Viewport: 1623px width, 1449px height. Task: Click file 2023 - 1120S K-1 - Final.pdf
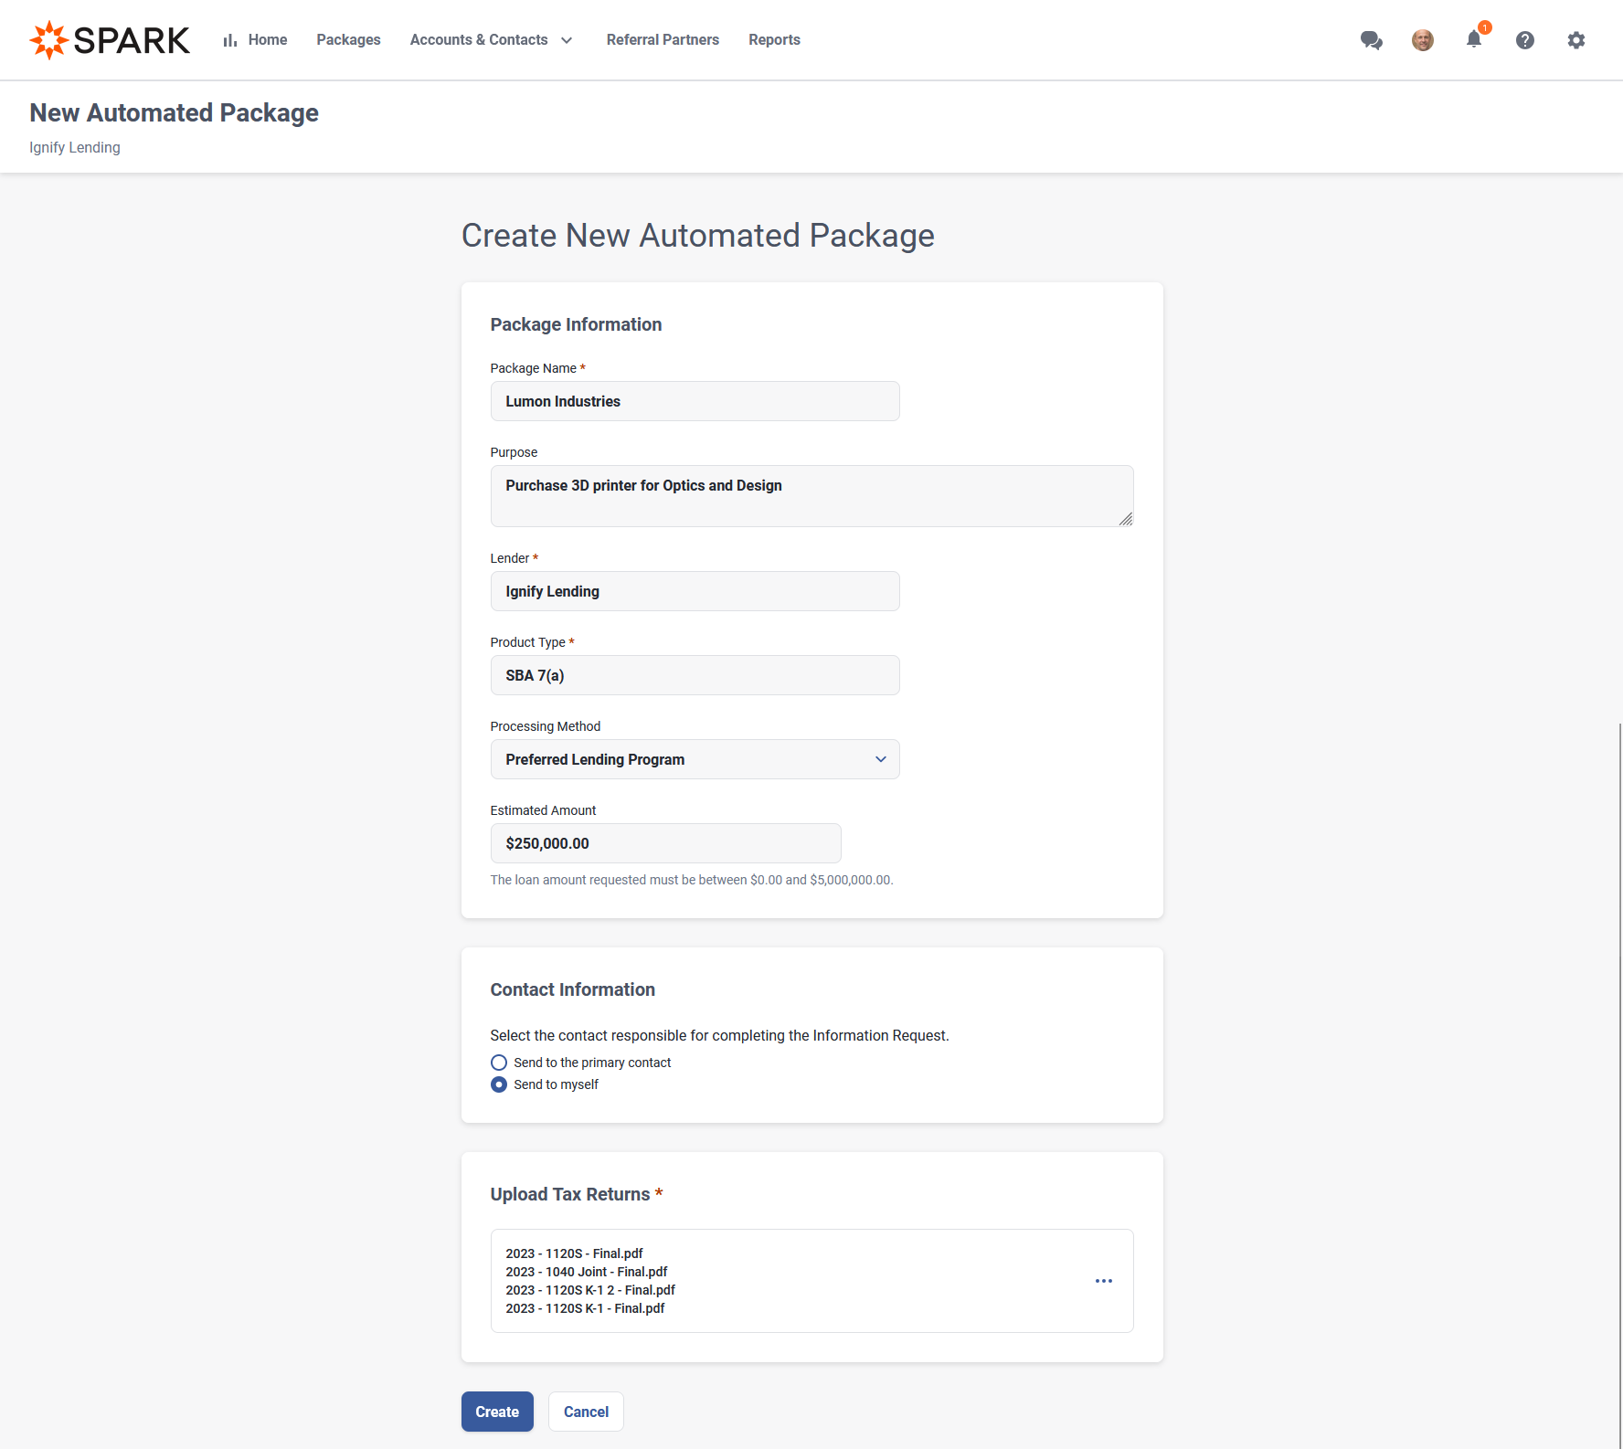[585, 1308]
